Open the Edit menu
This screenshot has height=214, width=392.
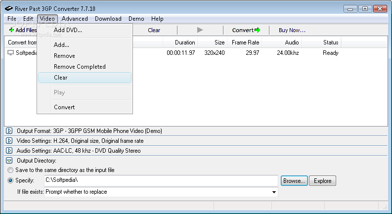point(28,19)
